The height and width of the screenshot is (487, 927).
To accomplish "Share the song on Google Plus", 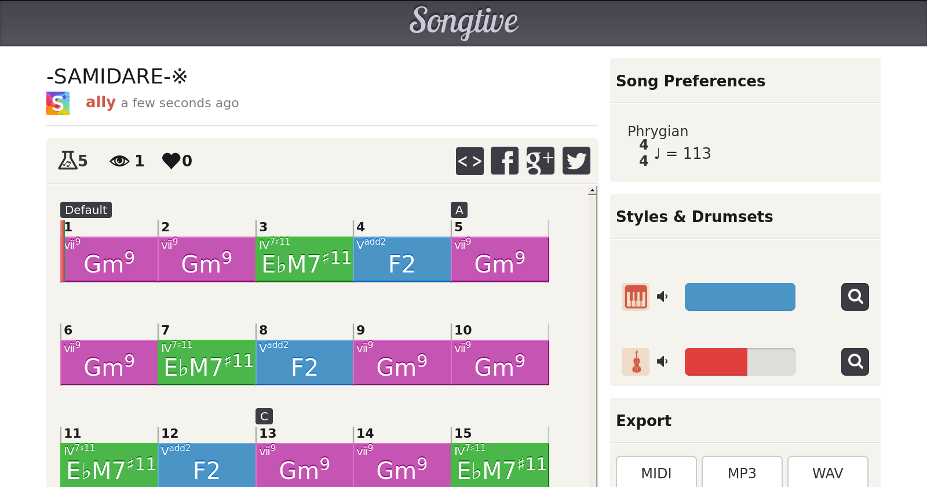I will (x=540, y=161).
